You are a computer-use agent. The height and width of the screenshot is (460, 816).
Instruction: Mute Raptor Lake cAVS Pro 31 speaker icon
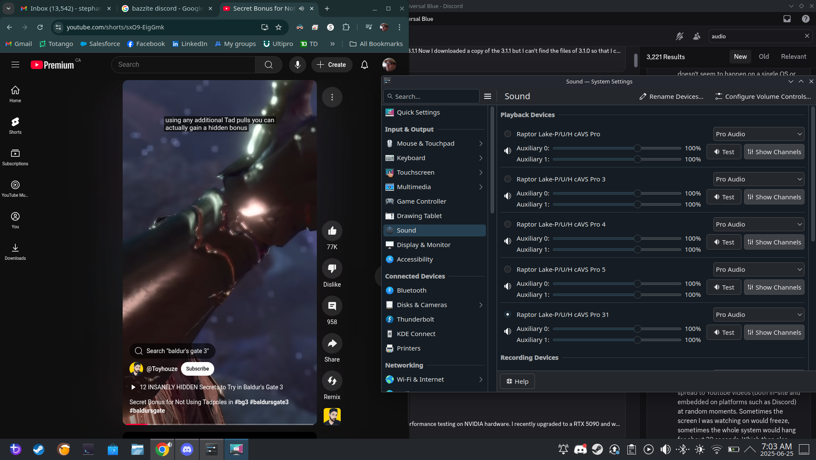508,331
